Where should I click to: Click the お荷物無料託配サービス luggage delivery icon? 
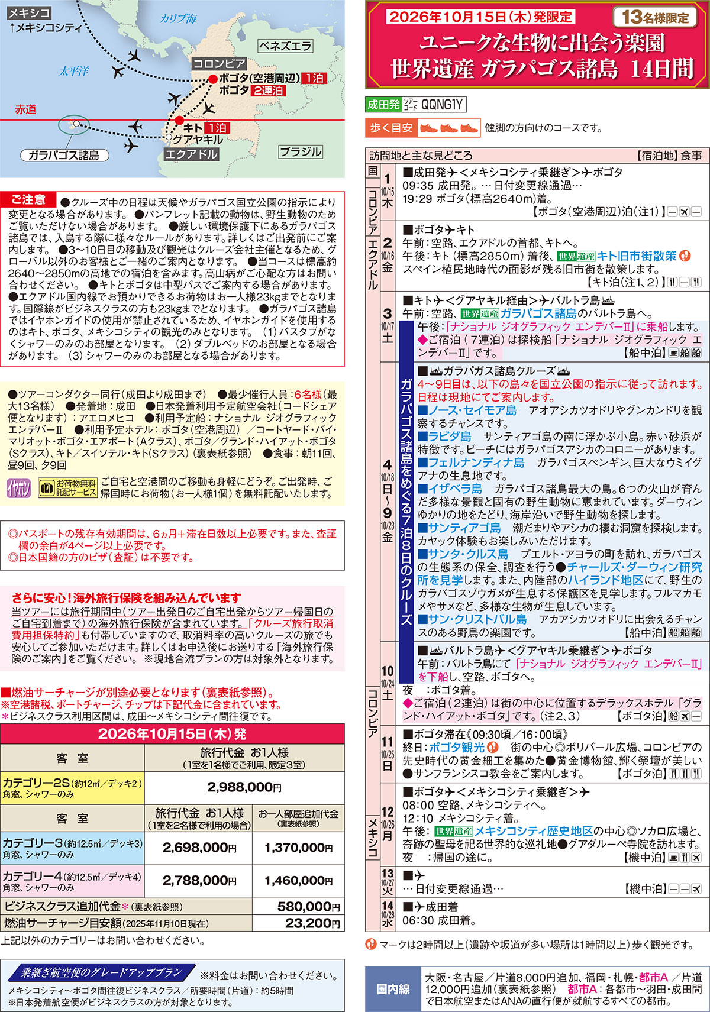67,488
